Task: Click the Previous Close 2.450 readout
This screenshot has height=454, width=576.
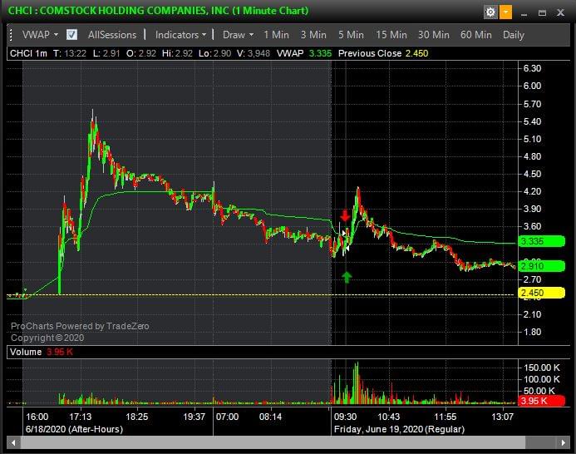Action: pyautogui.click(x=383, y=54)
